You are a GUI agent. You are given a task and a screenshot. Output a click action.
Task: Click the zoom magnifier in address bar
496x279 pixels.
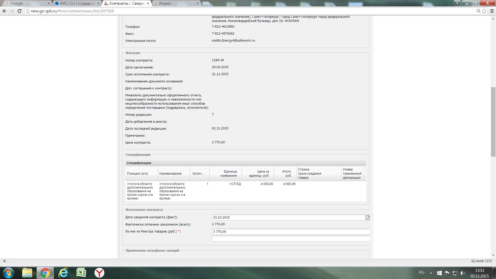click(478, 11)
